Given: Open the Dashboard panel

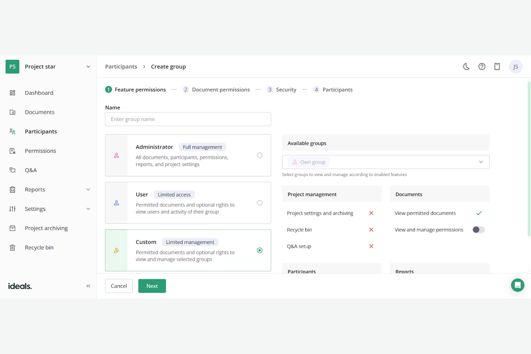Looking at the screenshot, I should (x=39, y=93).
